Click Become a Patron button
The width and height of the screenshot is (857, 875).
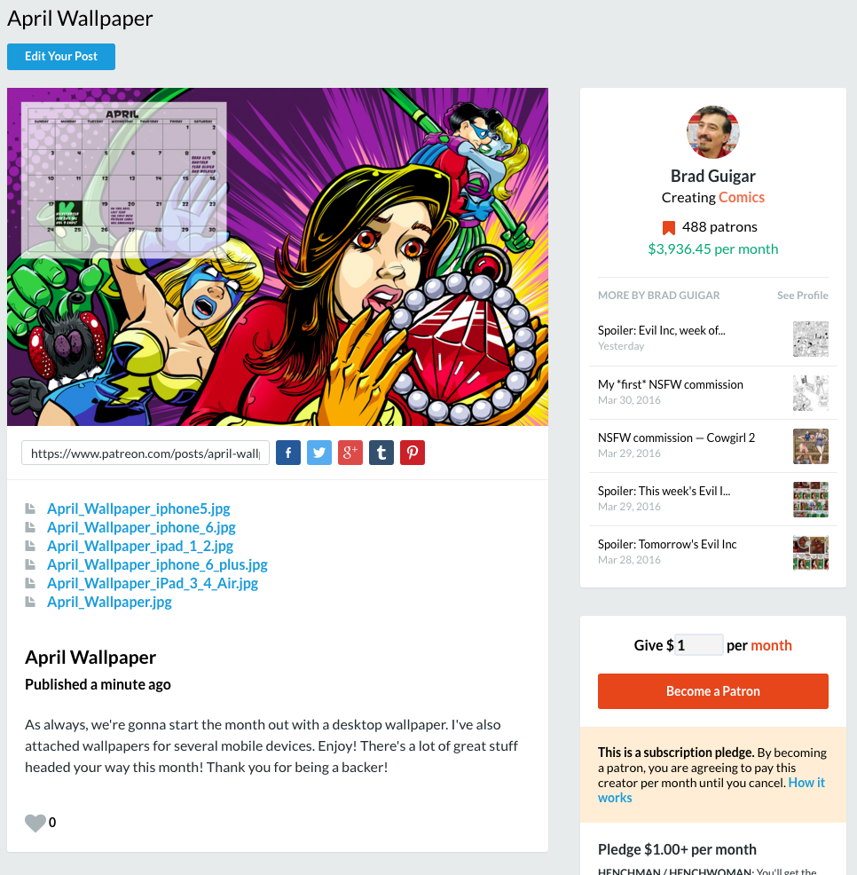click(713, 690)
